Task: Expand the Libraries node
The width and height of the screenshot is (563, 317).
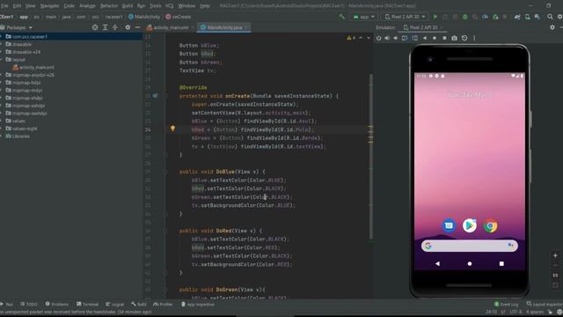Action: [2, 136]
